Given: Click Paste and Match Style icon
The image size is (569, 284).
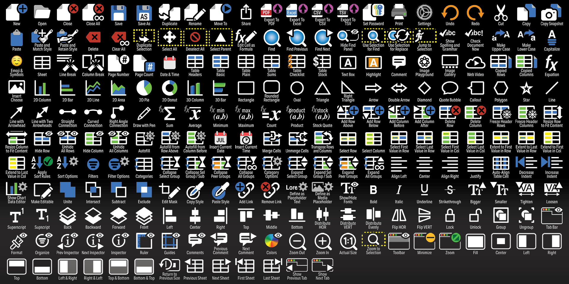Looking at the screenshot, I should click(x=42, y=37).
